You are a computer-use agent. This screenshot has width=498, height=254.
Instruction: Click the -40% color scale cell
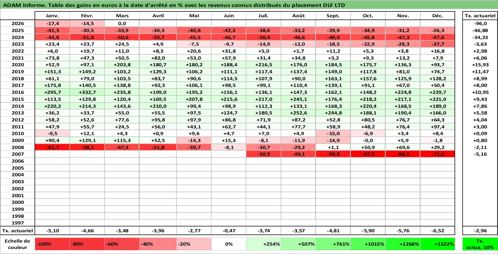coord(158,244)
